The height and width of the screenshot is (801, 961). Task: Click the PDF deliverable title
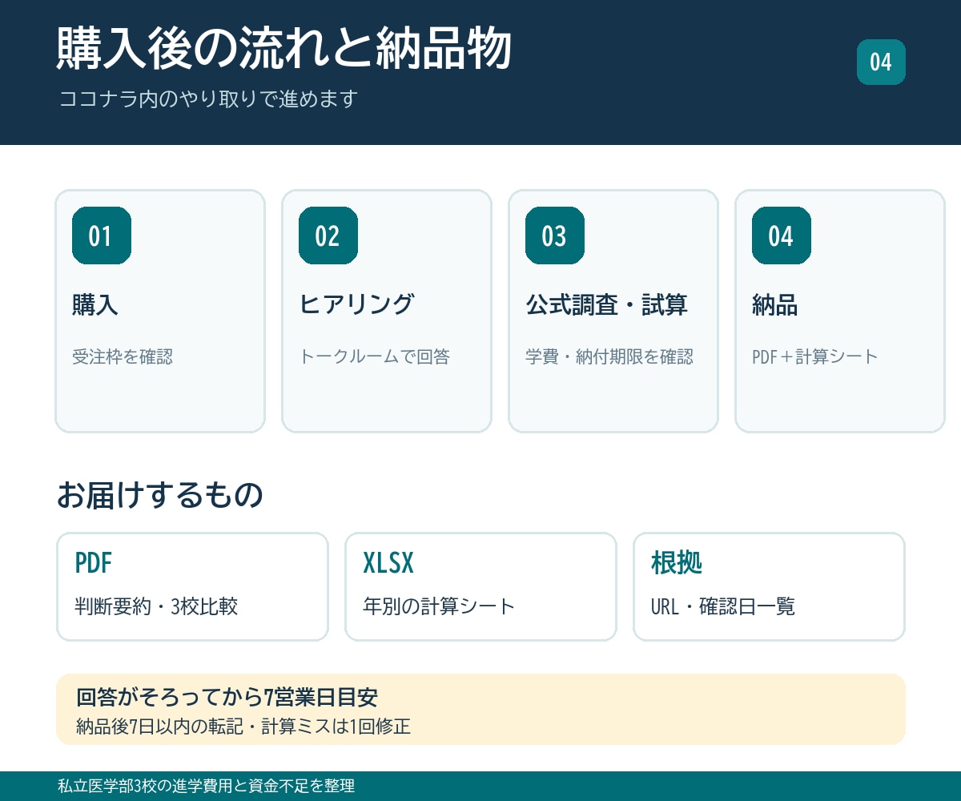pyautogui.click(x=93, y=564)
